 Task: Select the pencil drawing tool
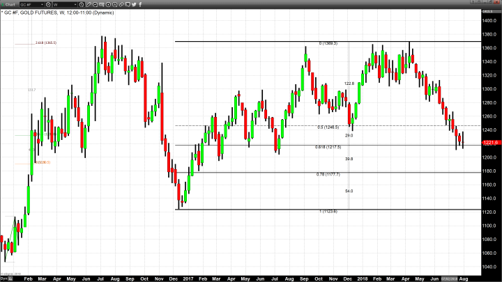(x=89, y=4)
